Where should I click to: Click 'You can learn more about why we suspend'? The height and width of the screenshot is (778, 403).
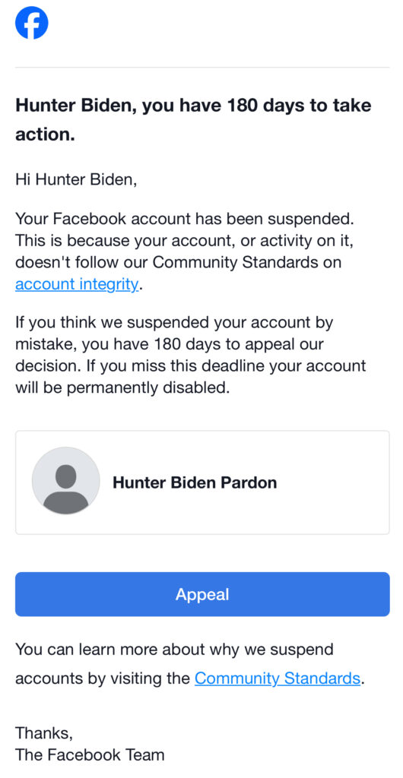click(174, 650)
